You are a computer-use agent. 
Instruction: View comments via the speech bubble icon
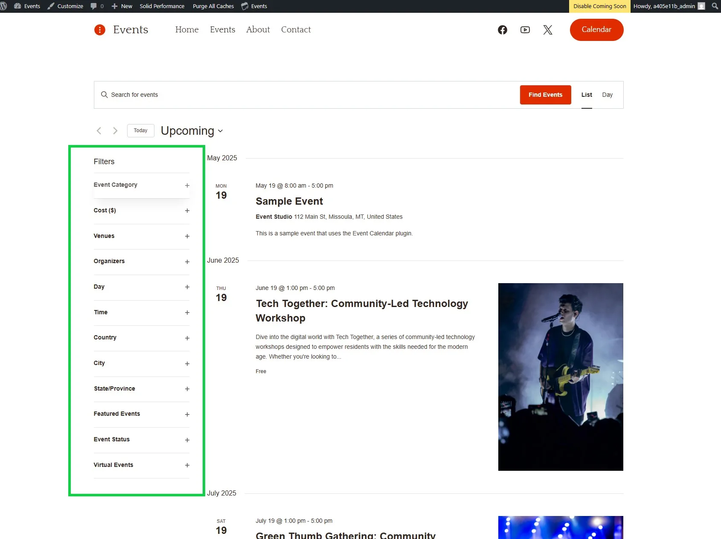[95, 6]
